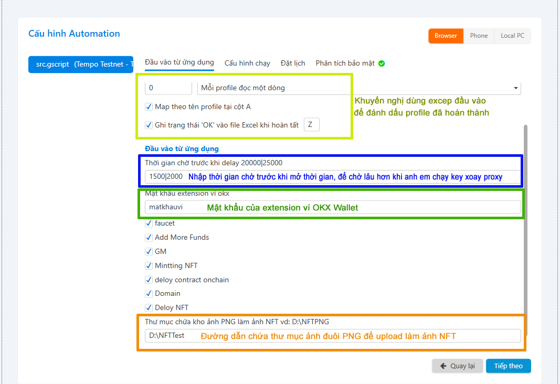Toggle deloy contract onchain checkbox
The height and width of the screenshot is (384, 560).
149,280
